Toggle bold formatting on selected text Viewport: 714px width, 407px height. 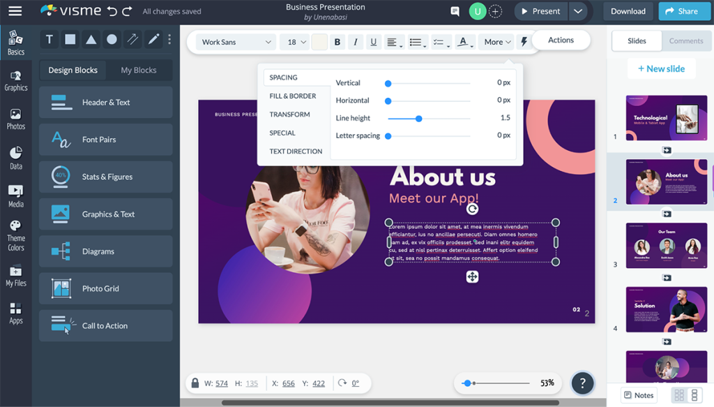[337, 42]
